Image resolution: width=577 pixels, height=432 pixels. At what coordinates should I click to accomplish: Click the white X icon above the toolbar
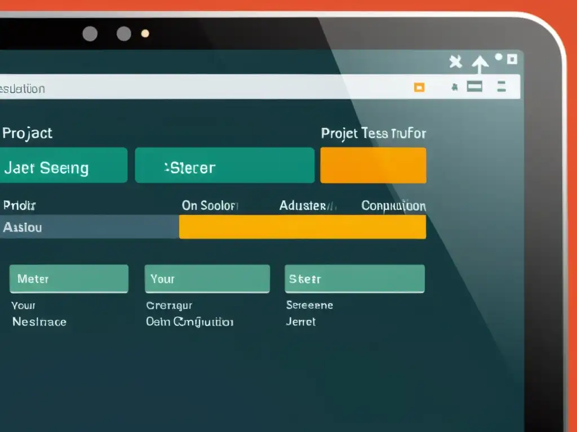pyautogui.click(x=455, y=62)
